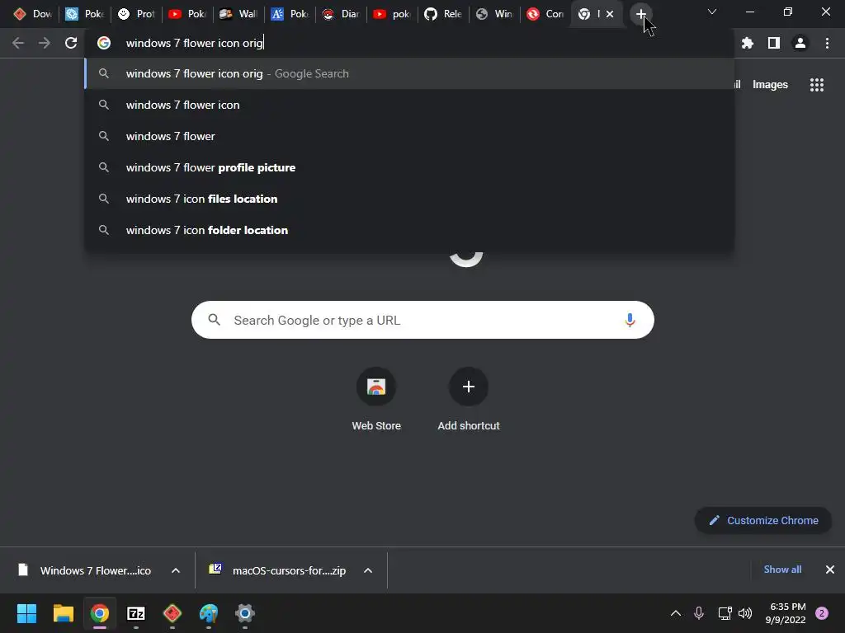Click the voice search microphone icon
The width and height of the screenshot is (845, 633).
630,321
